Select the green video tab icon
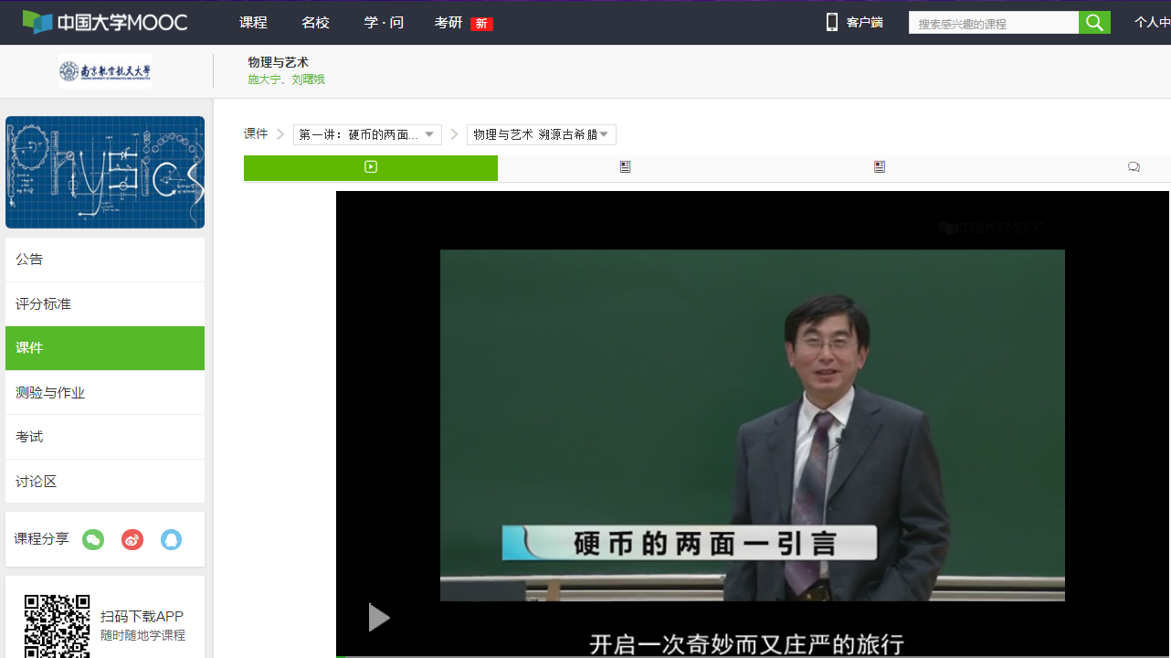 370,167
